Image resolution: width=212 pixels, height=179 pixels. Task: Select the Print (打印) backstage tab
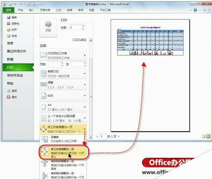point(18,67)
